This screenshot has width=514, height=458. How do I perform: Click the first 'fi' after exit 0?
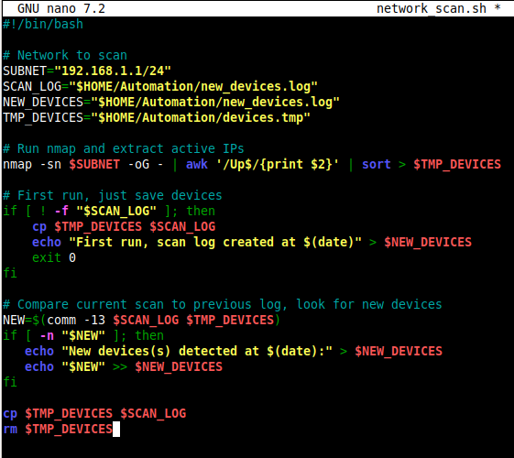pos(10,273)
